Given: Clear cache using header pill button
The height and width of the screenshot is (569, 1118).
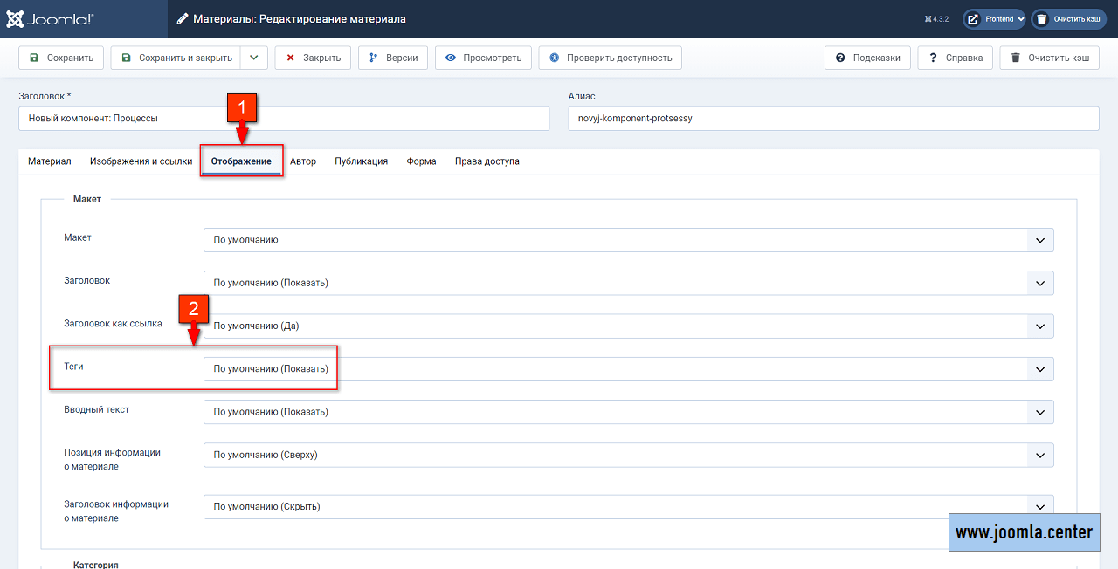Looking at the screenshot, I should 1068,18.
